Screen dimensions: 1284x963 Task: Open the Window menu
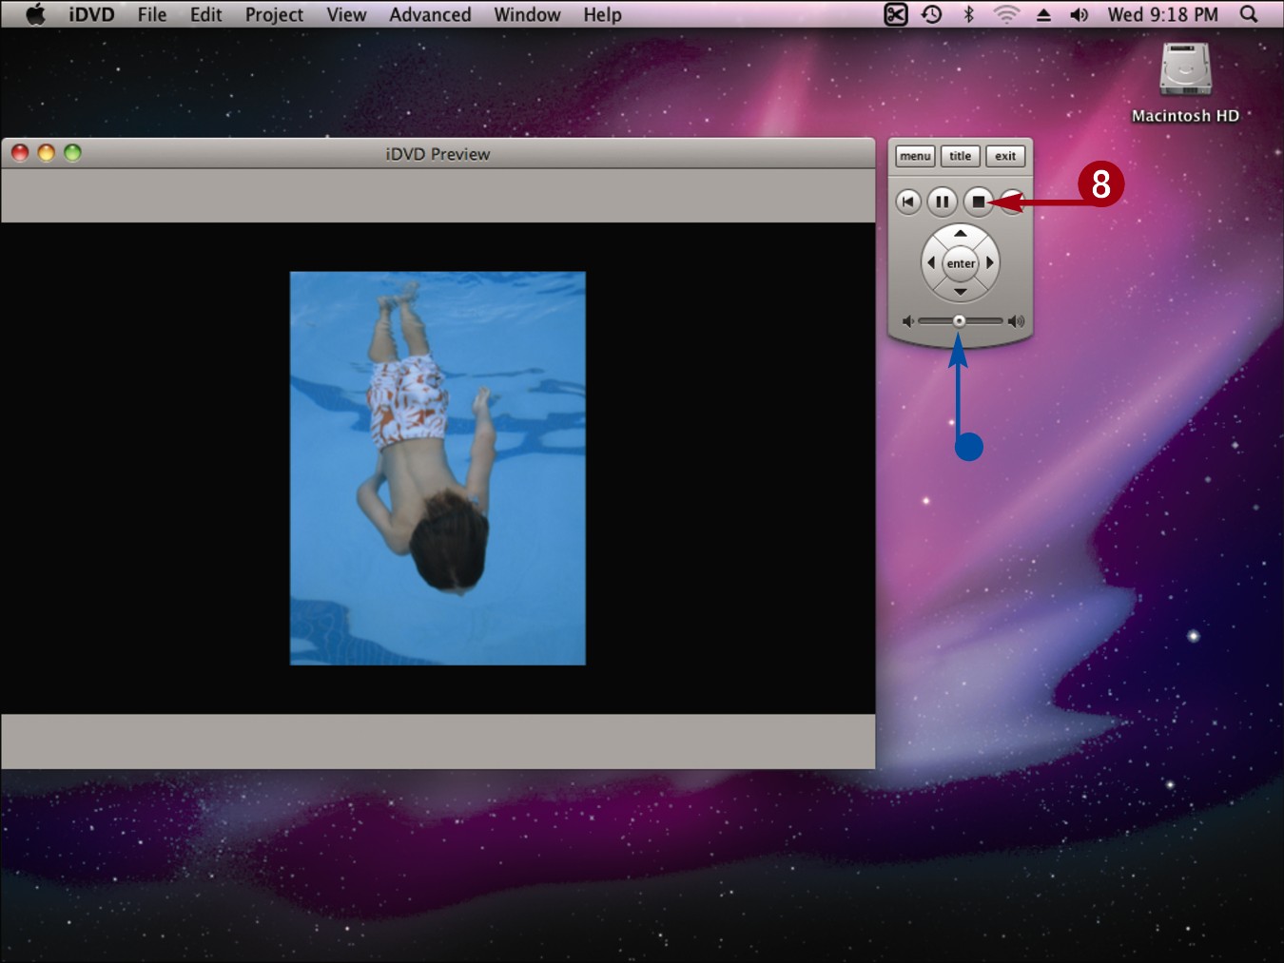pyautogui.click(x=527, y=14)
